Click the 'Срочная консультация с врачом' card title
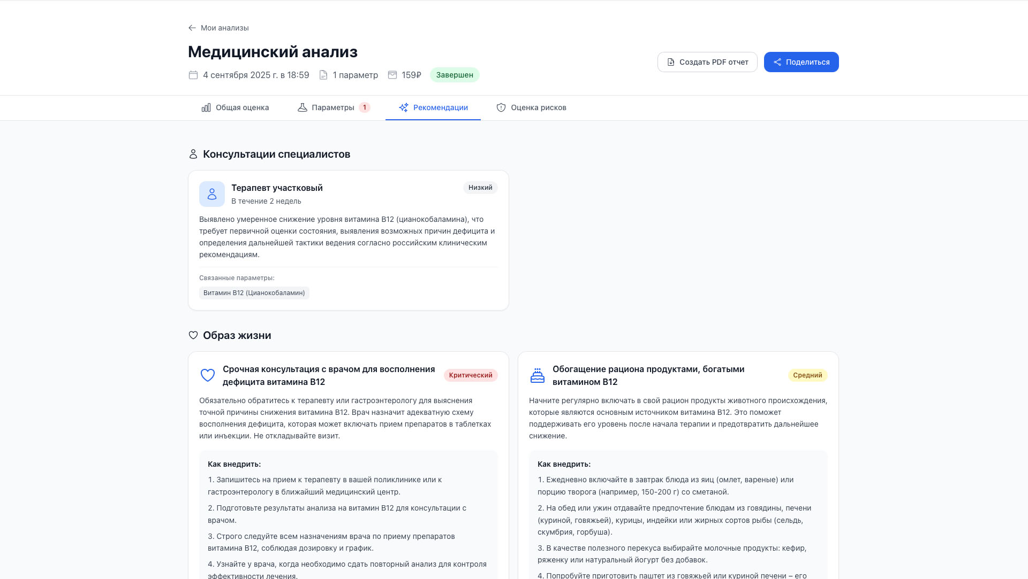Screen dimensions: 1028x579 [x=329, y=375]
